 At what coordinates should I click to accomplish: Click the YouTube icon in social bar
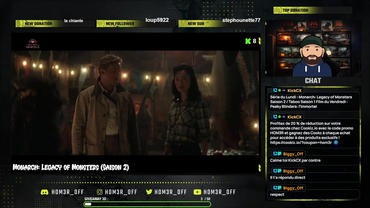click(197, 192)
